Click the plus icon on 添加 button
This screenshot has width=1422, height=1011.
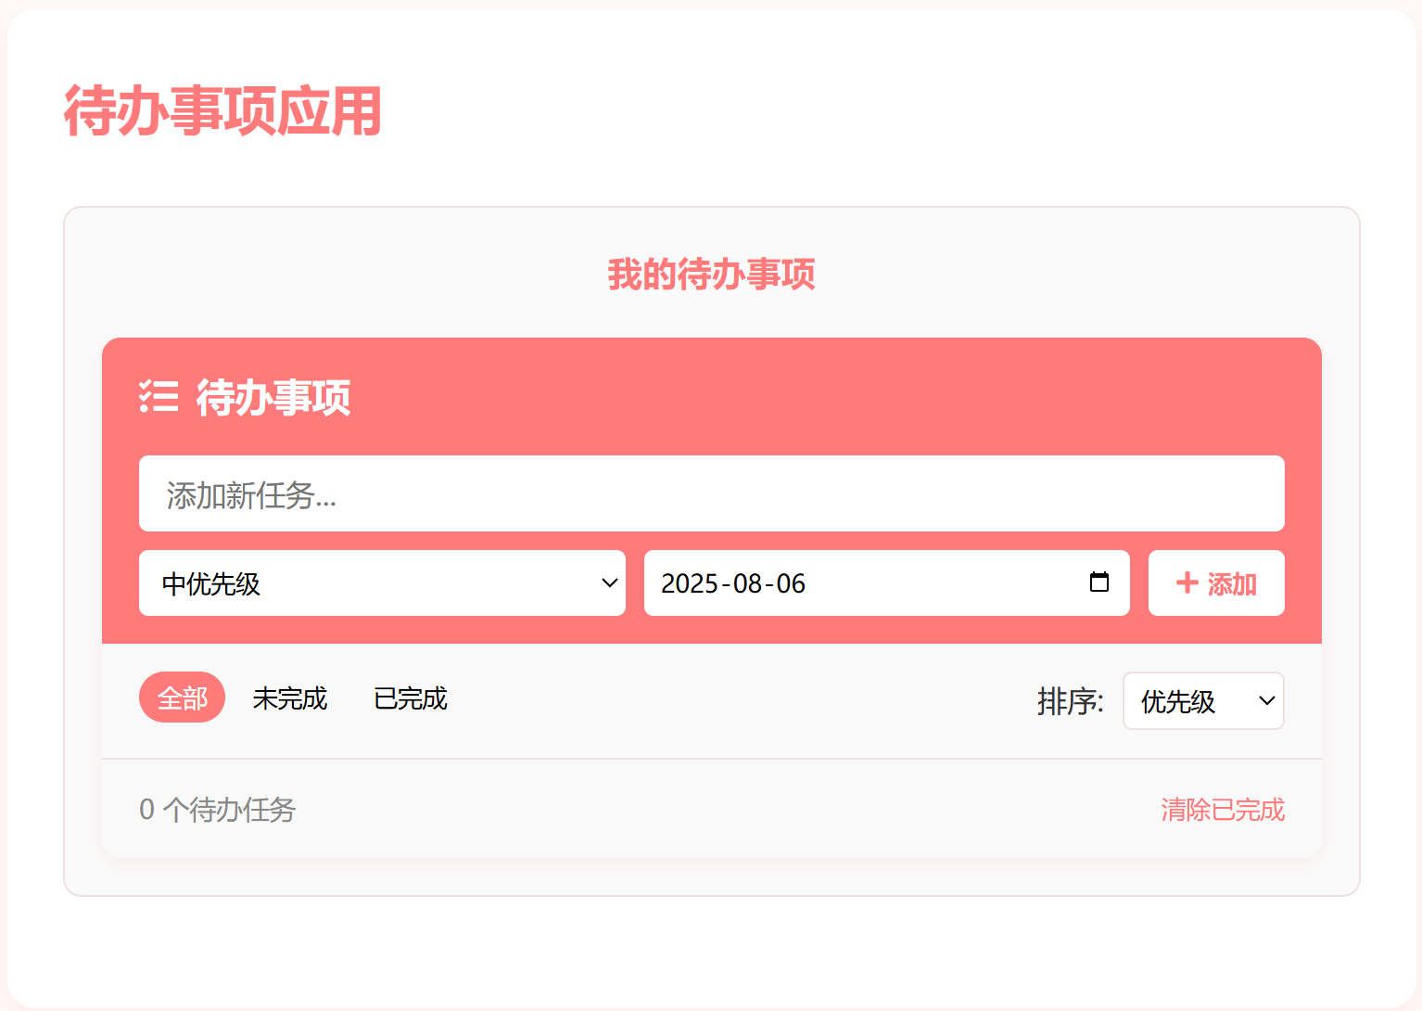[x=1187, y=582]
